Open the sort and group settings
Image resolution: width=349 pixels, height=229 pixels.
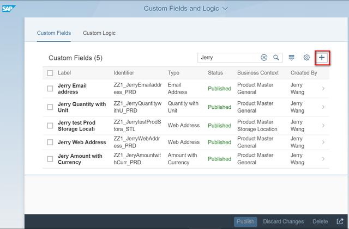click(292, 58)
